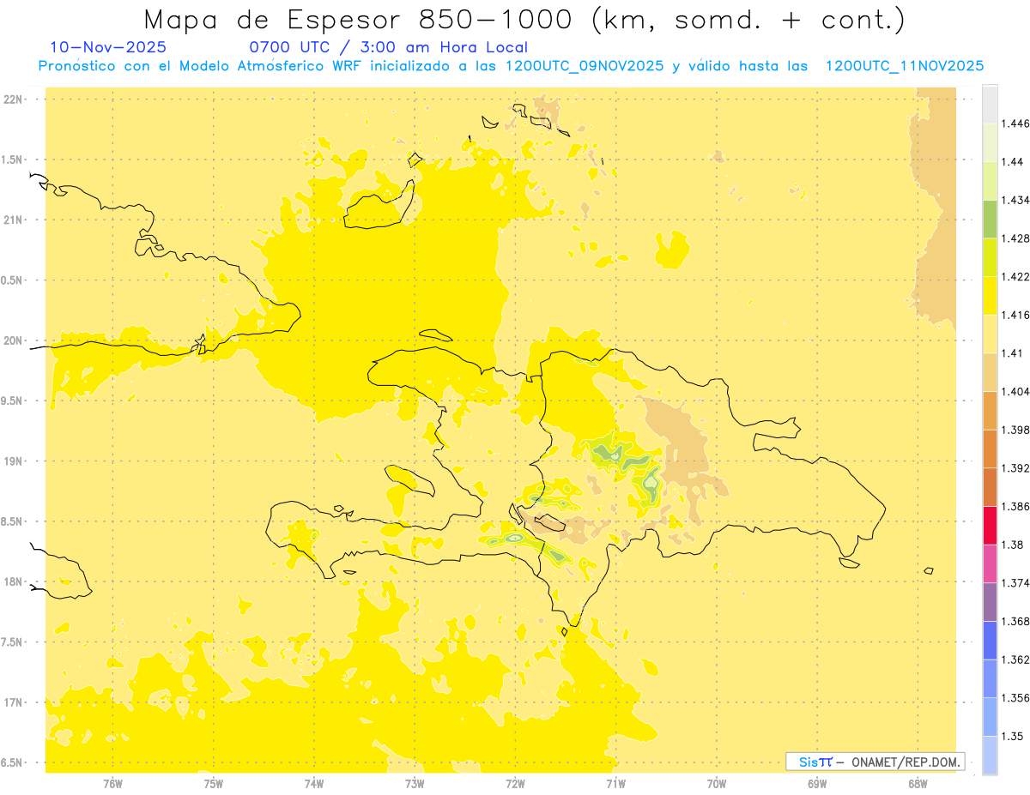The height and width of the screenshot is (795, 1030).
Task: Click the 17N latitude label
Action: (14, 702)
